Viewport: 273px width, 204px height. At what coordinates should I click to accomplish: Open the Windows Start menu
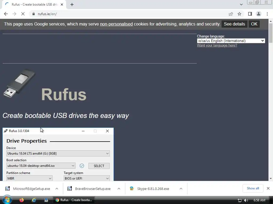point(7,200)
